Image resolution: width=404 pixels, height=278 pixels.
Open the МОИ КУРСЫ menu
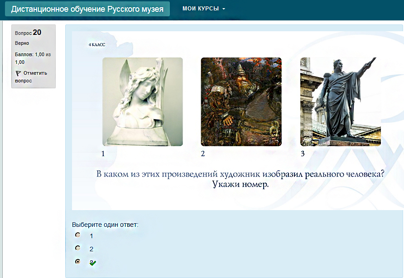[x=200, y=9]
